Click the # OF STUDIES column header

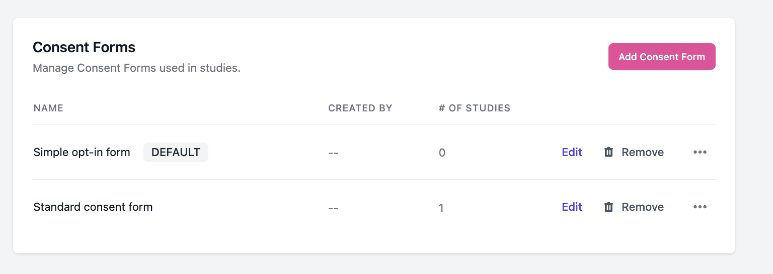474,108
